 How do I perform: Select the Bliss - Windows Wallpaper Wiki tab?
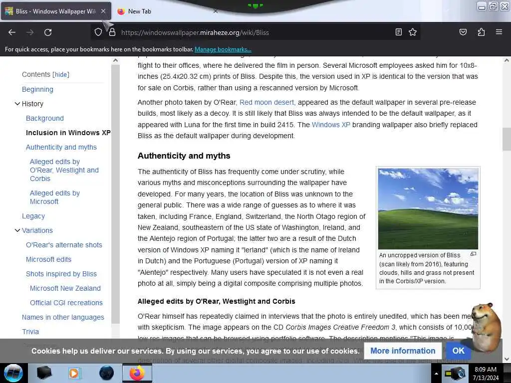[56, 11]
